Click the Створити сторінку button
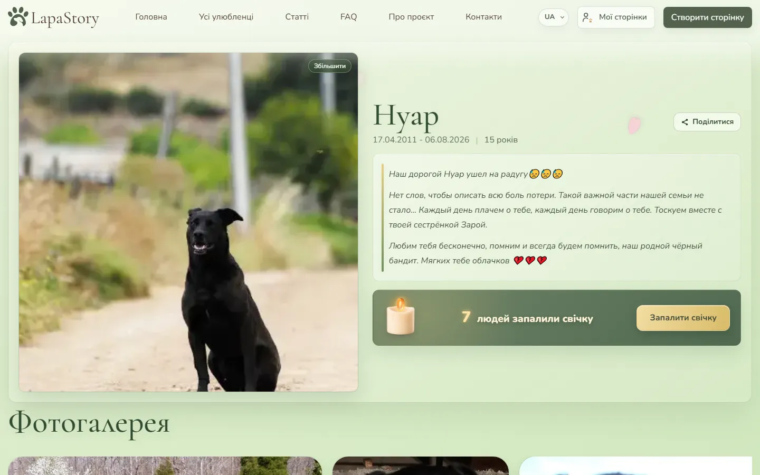 [707, 17]
